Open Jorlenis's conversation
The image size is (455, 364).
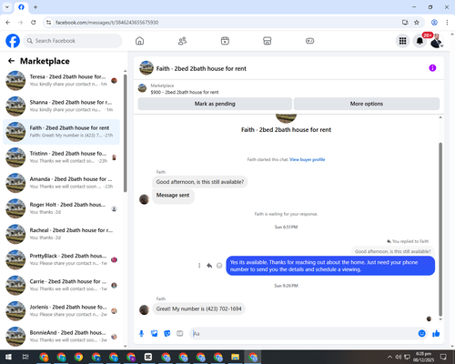click(62, 310)
